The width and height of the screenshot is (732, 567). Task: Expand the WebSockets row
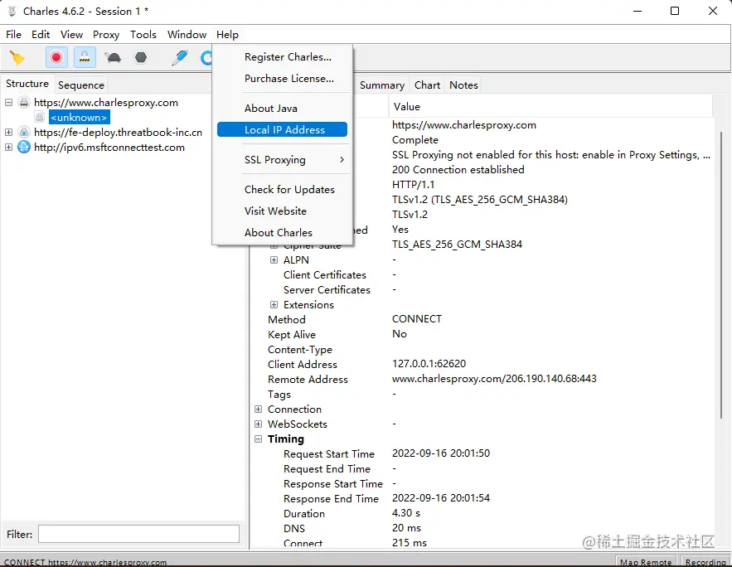[258, 424]
